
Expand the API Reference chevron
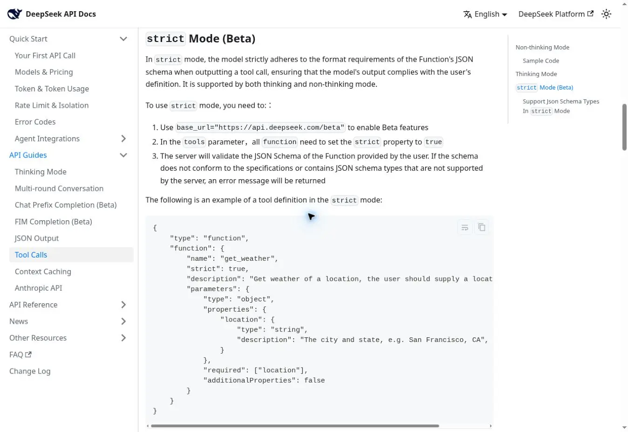pyautogui.click(x=123, y=305)
